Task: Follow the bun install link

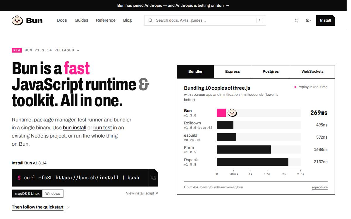Action: click(x=75, y=128)
